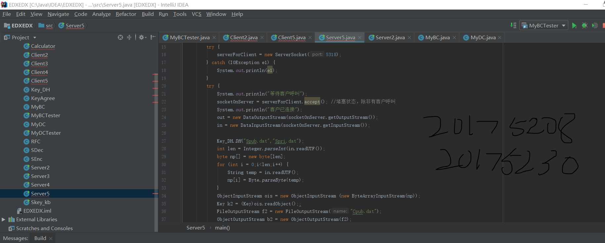Switch to the Client5.java tab

click(291, 38)
